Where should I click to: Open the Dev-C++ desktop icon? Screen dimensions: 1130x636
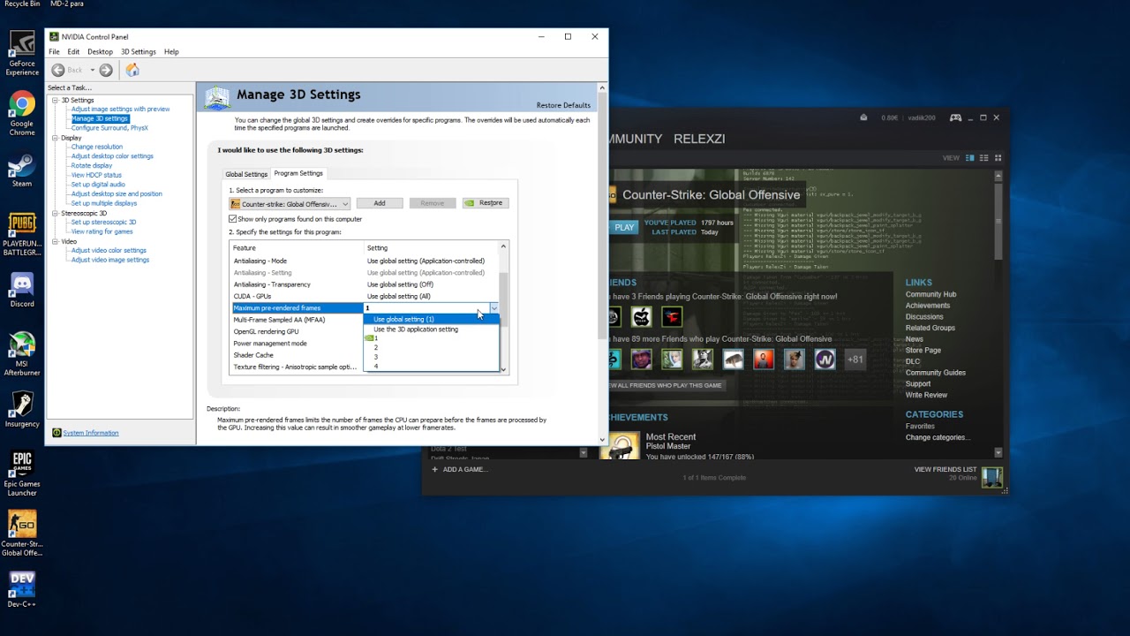pyautogui.click(x=22, y=590)
